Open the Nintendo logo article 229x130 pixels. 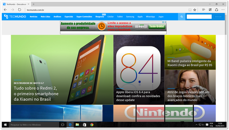pos(165,113)
